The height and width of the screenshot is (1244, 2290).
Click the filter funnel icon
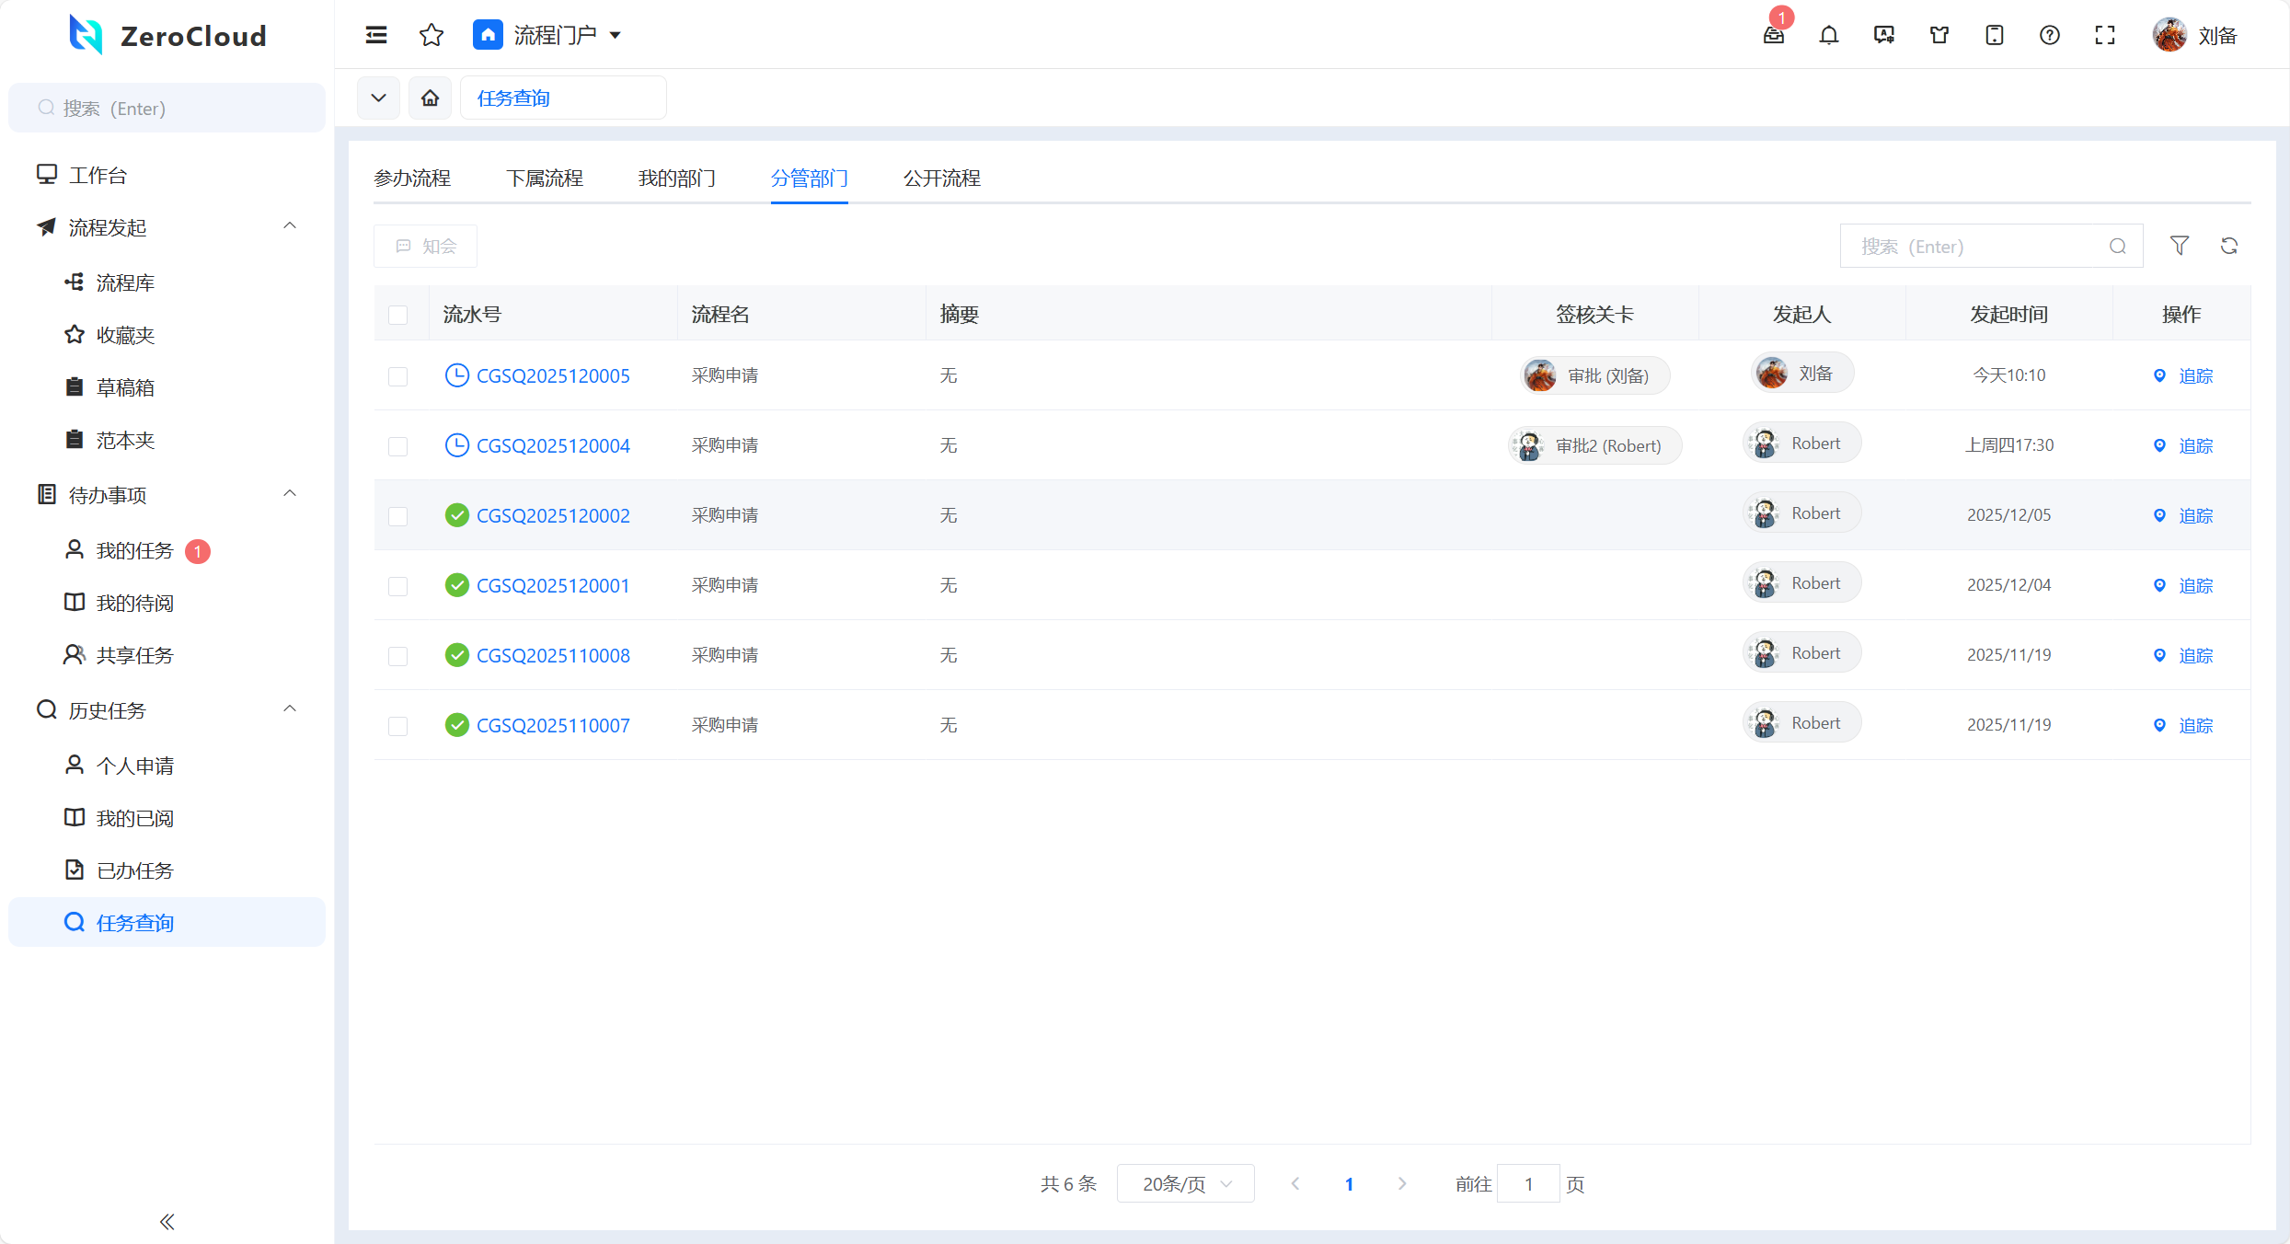pos(2179,246)
